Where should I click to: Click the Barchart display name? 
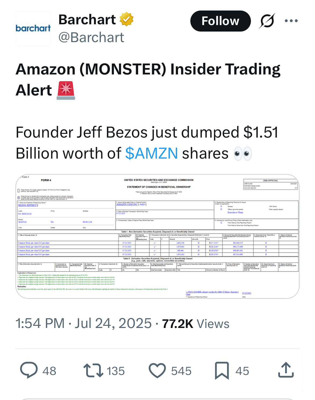(87, 19)
